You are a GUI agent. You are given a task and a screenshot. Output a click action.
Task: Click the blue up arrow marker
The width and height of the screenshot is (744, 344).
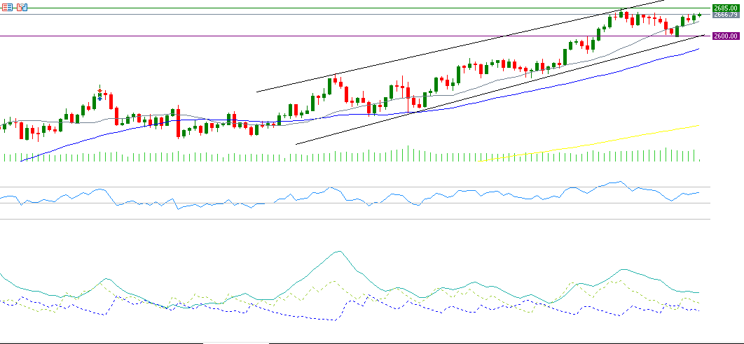coord(99,98)
